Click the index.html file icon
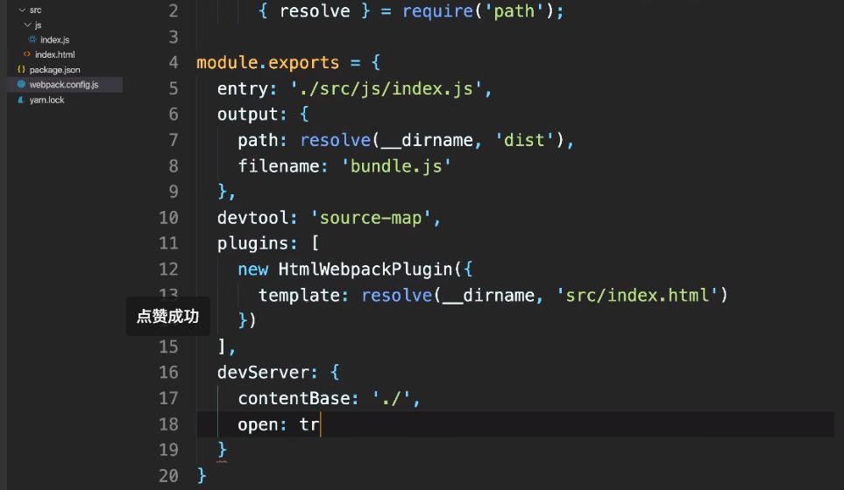 click(27, 54)
